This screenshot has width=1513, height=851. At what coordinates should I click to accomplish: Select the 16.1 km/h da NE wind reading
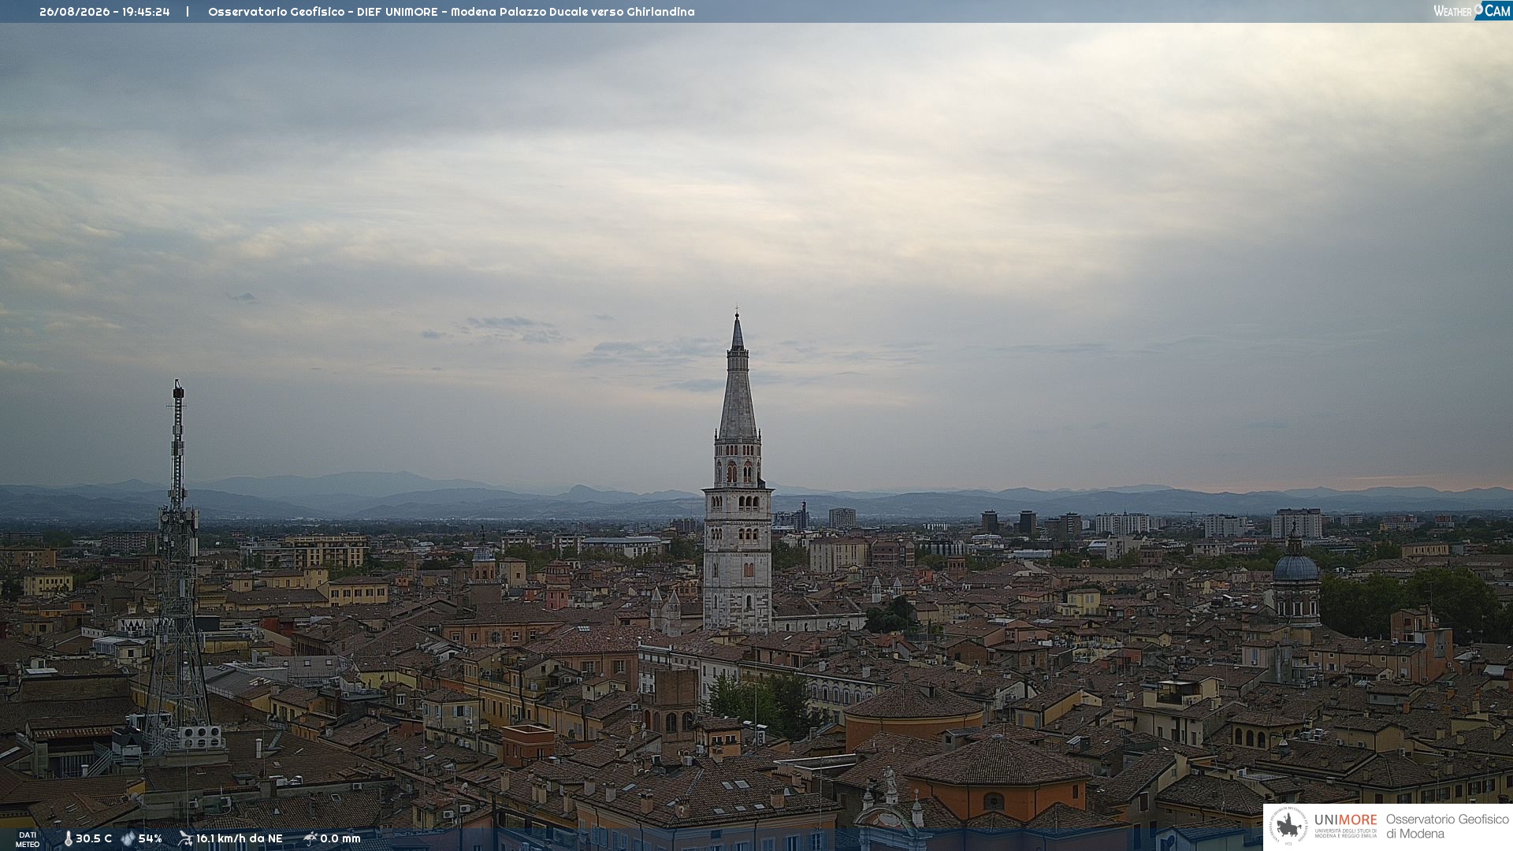[239, 838]
